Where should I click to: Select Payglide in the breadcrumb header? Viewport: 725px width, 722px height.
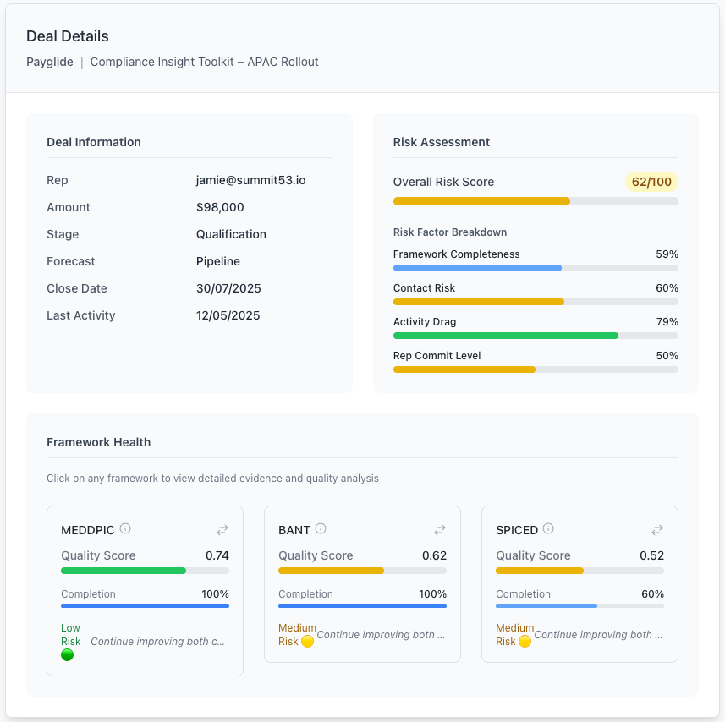pos(49,62)
